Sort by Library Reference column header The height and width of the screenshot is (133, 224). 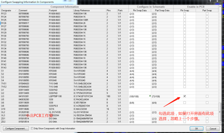tap(90, 10)
